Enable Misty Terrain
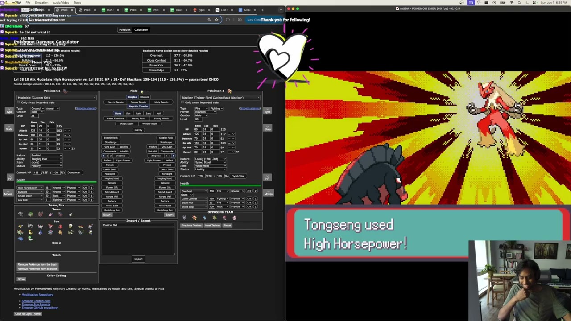Viewport: 571px width, 321px height. tap(161, 102)
